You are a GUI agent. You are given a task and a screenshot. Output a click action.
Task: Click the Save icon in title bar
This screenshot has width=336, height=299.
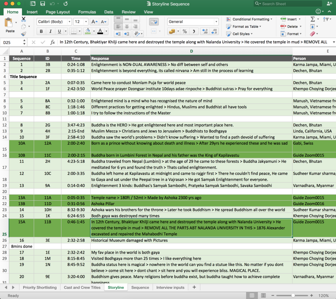[x=43, y=4]
